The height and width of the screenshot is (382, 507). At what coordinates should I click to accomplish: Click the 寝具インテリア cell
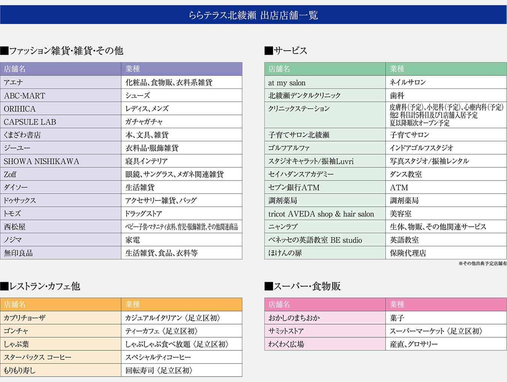tap(182, 161)
